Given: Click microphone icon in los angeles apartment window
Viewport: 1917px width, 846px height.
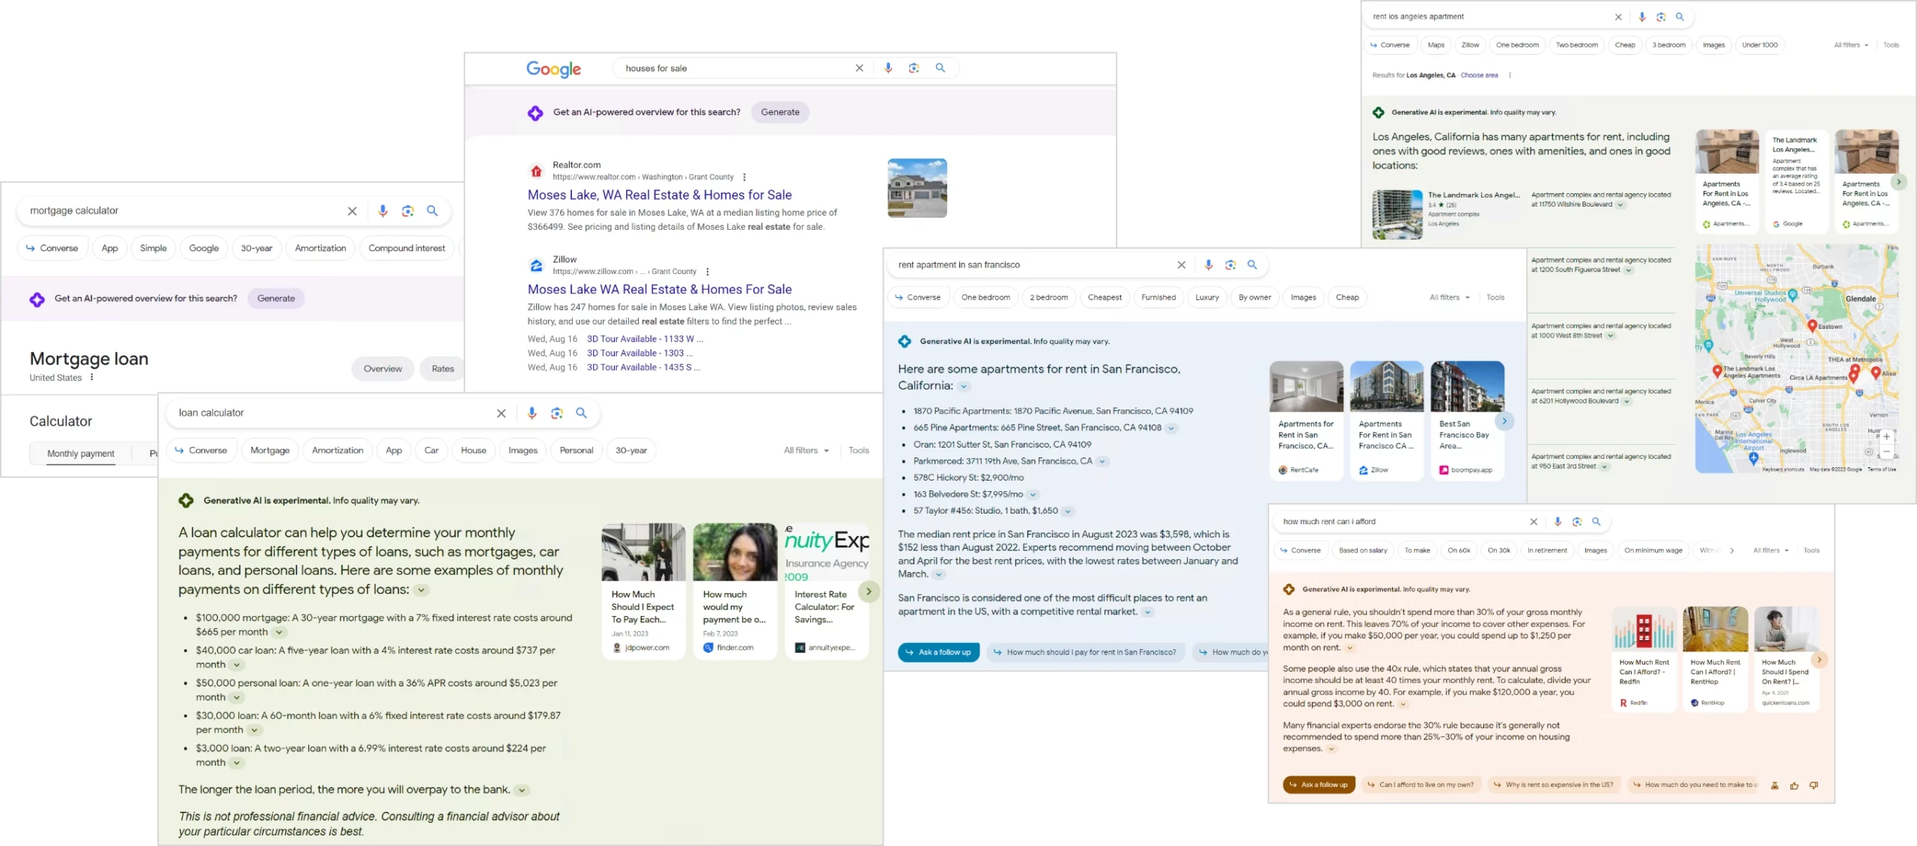Looking at the screenshot, I should pyautogui.click(x=1642, y=16).
